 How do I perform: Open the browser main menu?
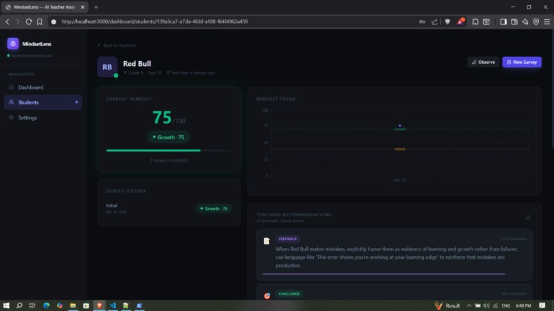coord(547,21)
